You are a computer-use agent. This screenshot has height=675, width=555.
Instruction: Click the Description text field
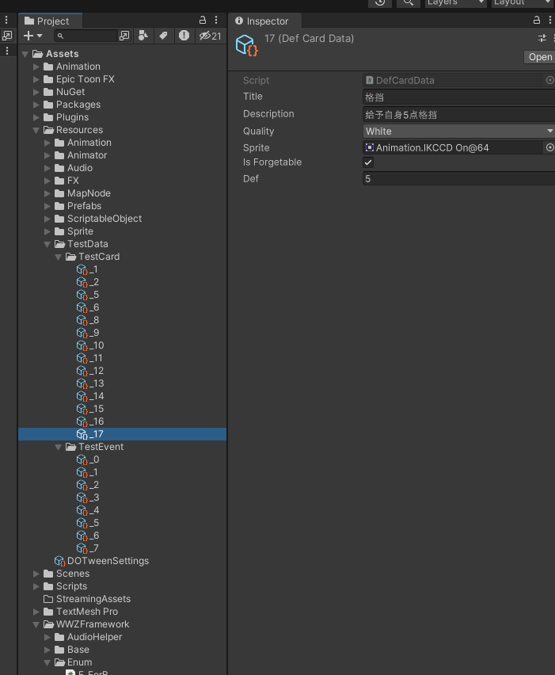[459, 114]
